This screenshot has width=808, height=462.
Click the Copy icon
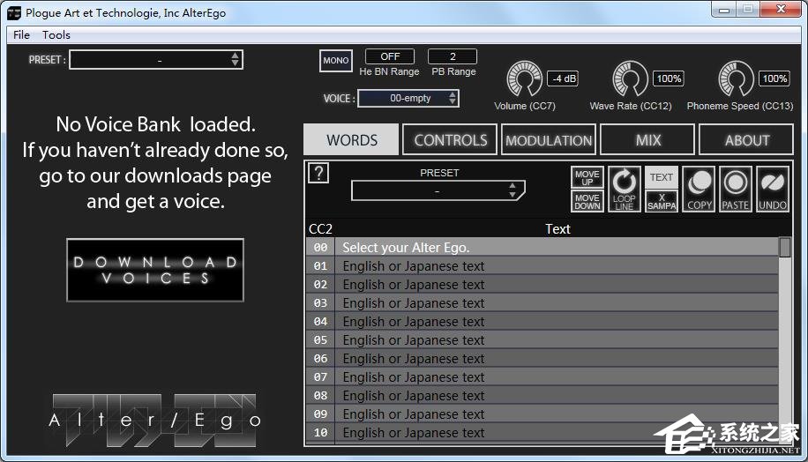[x=700, y=190]
